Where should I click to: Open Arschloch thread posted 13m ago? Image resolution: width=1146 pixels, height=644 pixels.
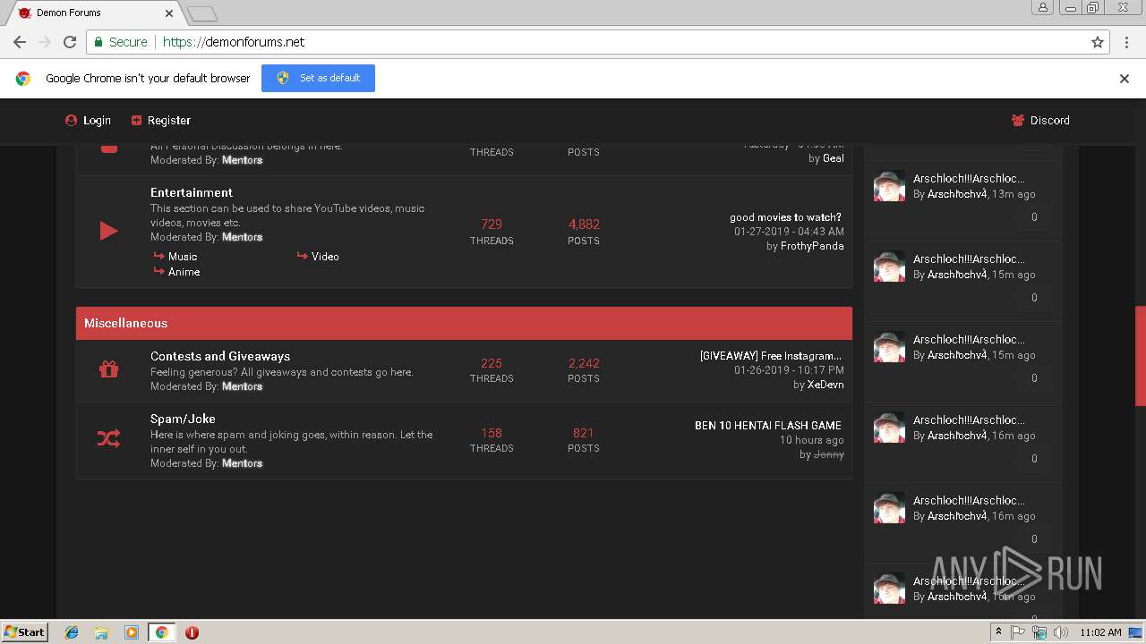point(969,179)
